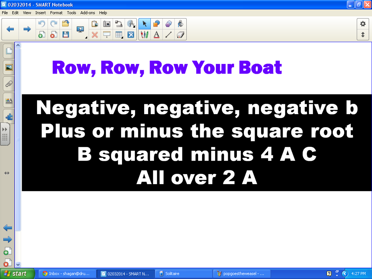The width and height of the screenshot is (372, 279).
Task: Click scroll down arrow of page scrollbar
Action: pyautogui.click(x=18, y=264)
